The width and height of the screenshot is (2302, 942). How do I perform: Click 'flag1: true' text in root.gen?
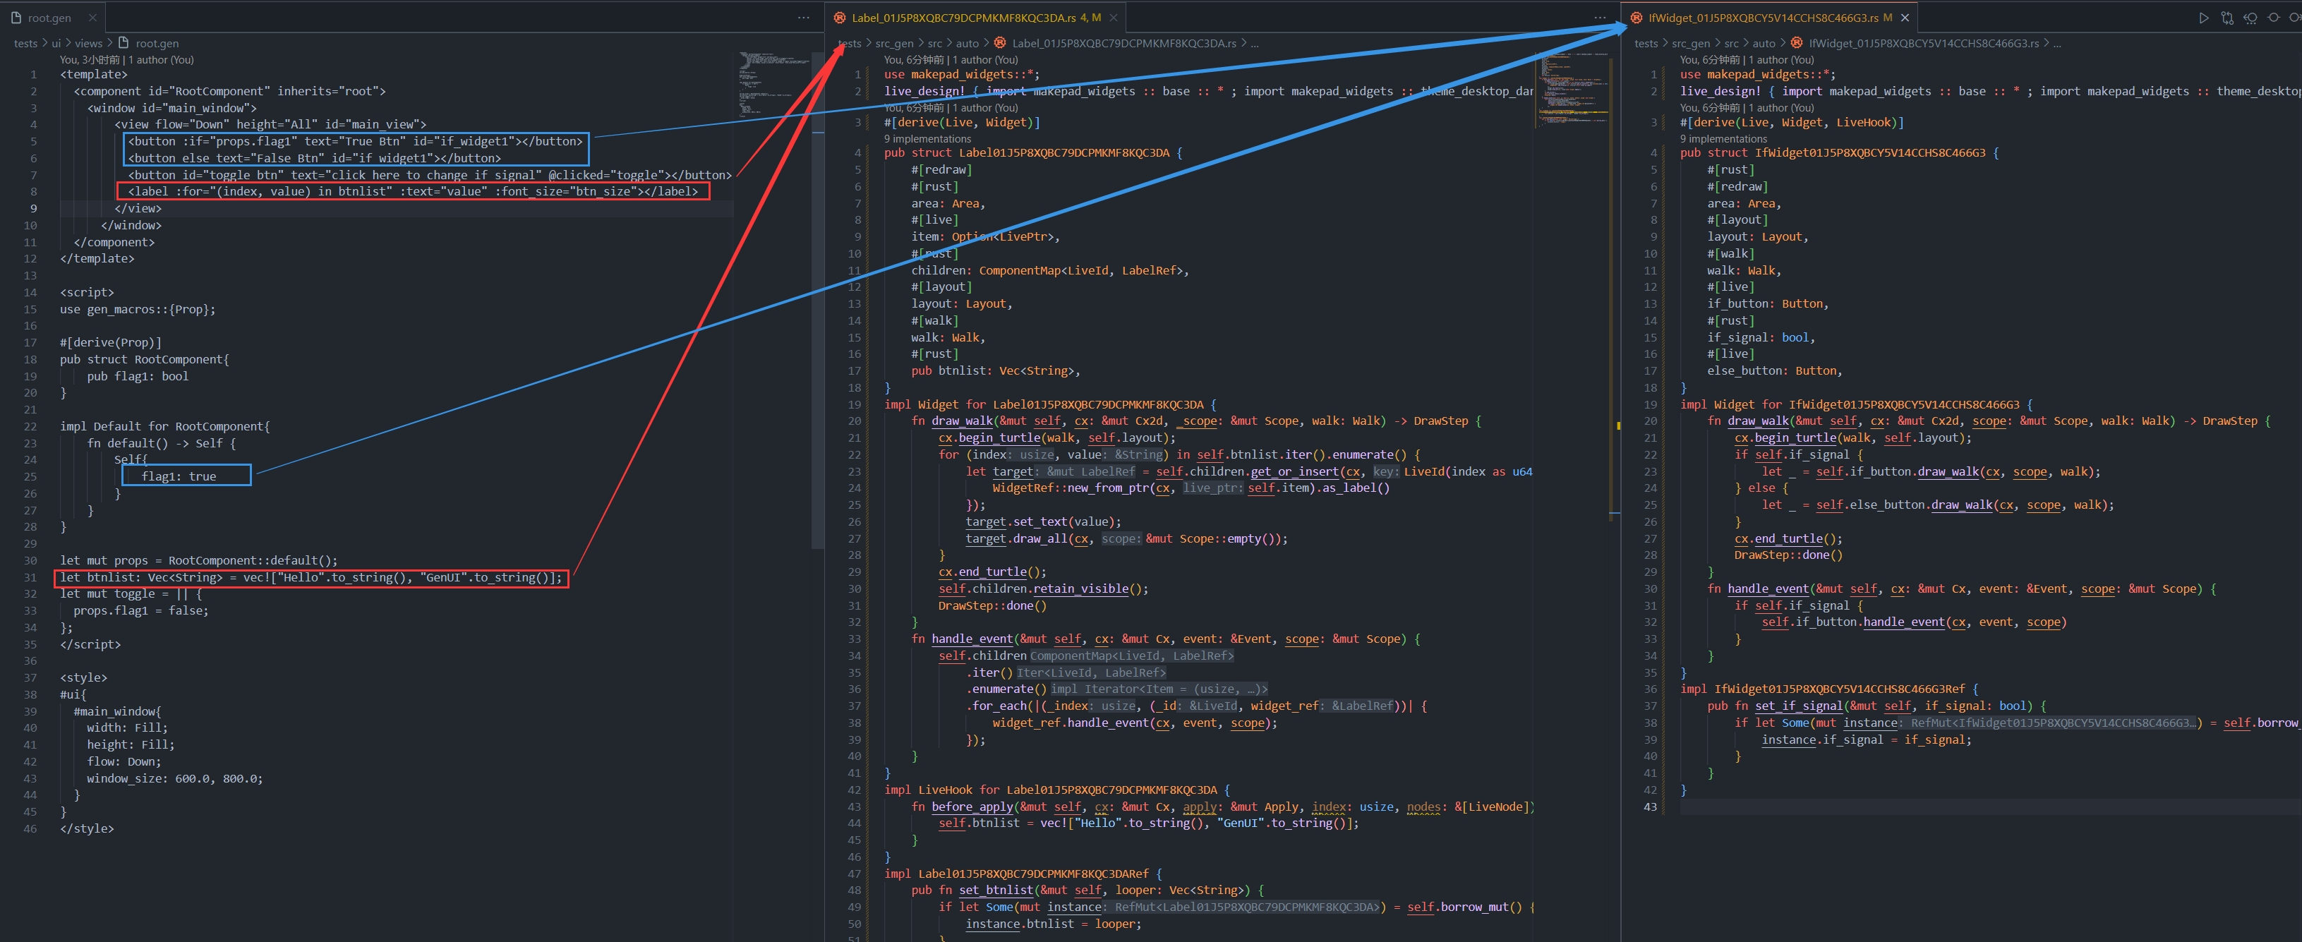point(179,476)
